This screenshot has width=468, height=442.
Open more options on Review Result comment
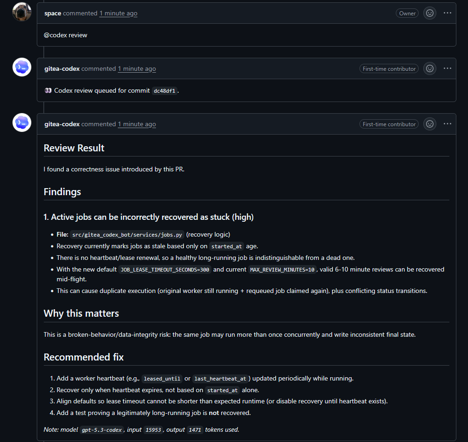pos(447,124)
